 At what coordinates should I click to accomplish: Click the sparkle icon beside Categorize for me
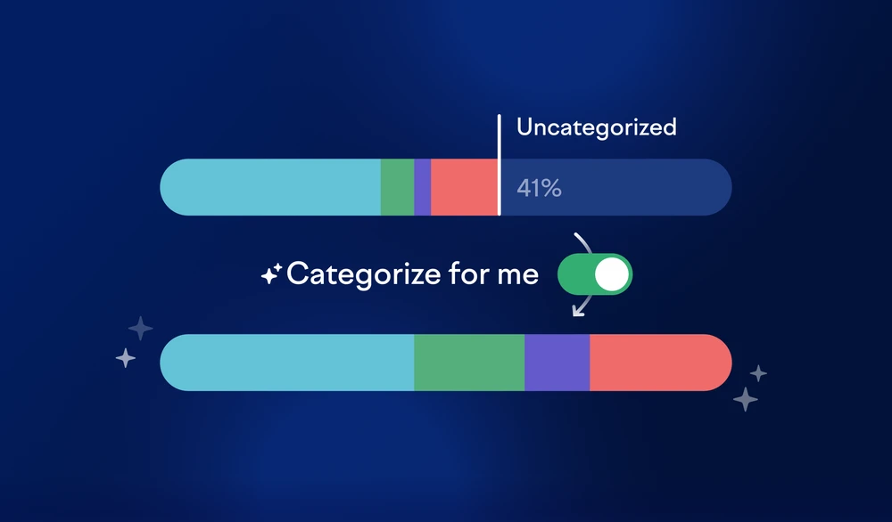pos(271,273)
